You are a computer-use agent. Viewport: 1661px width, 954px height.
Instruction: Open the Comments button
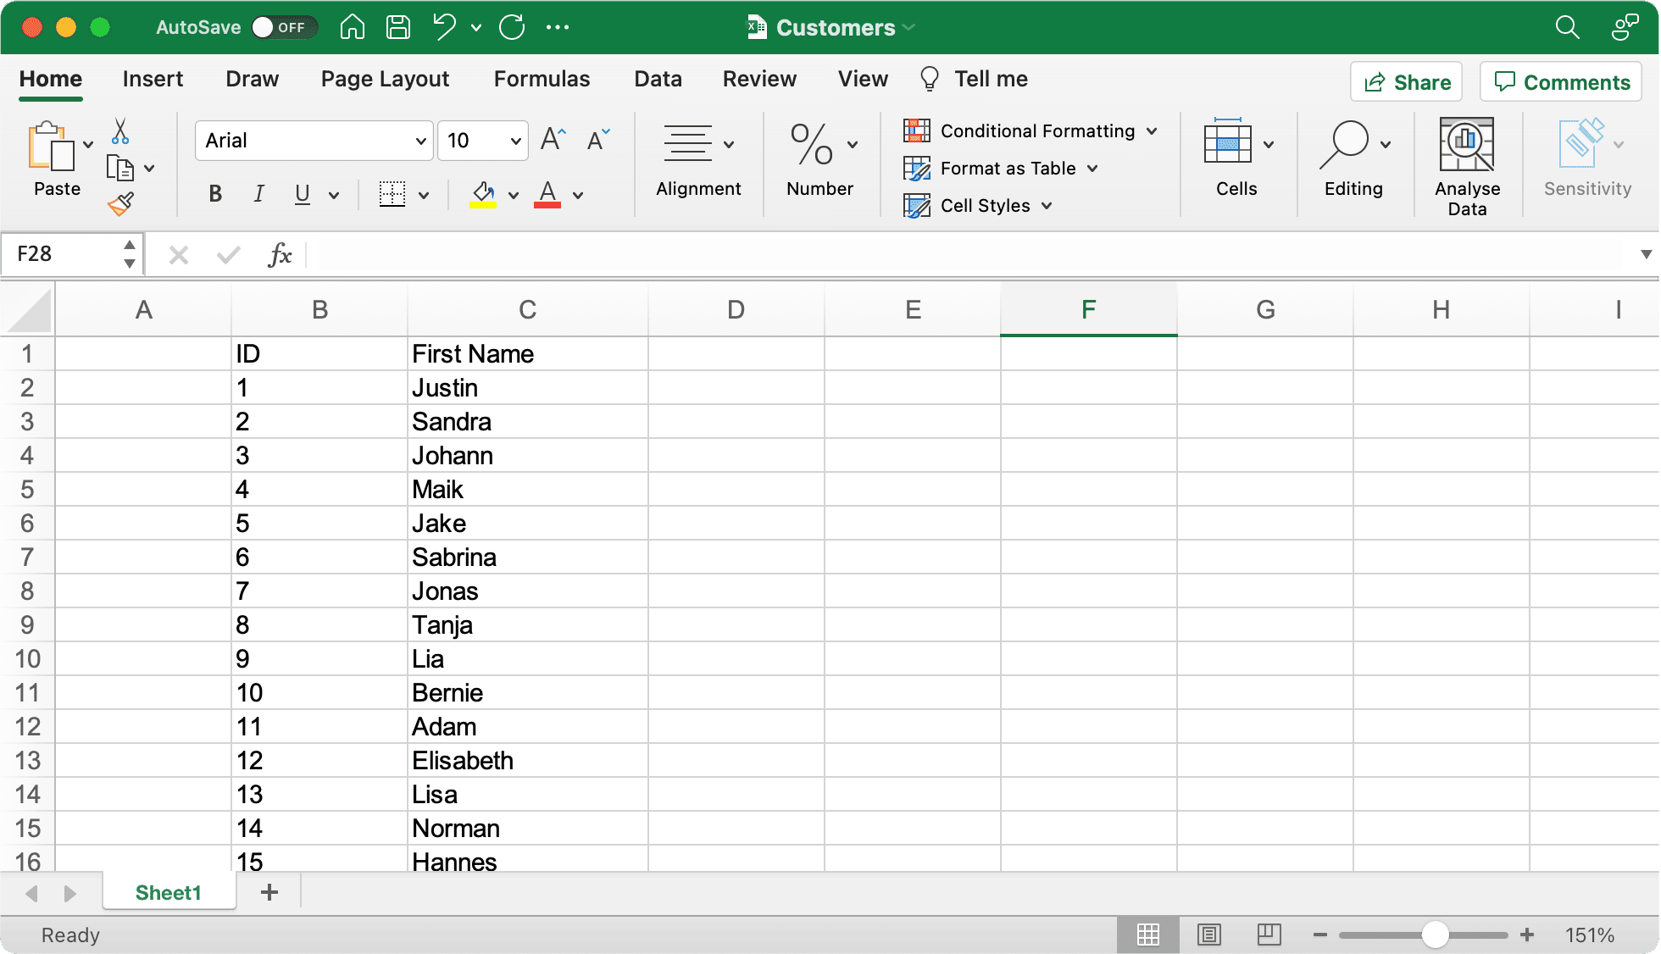(x=1561, y=82)
